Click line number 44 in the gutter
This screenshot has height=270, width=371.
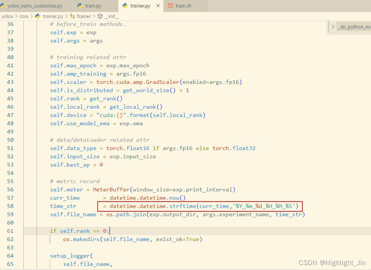point(10,90)
